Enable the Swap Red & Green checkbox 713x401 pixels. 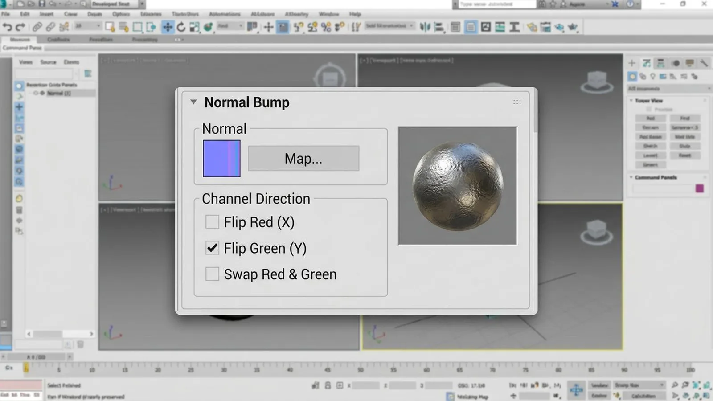tap(212, 274)
